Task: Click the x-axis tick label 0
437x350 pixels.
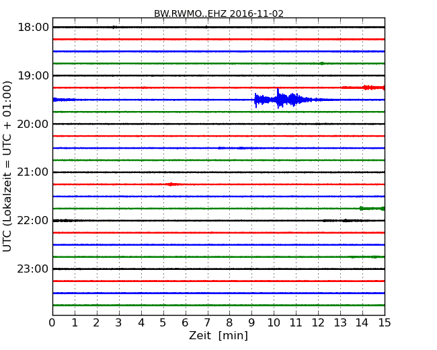Action: pyautogui.click(x=52, y=322)
